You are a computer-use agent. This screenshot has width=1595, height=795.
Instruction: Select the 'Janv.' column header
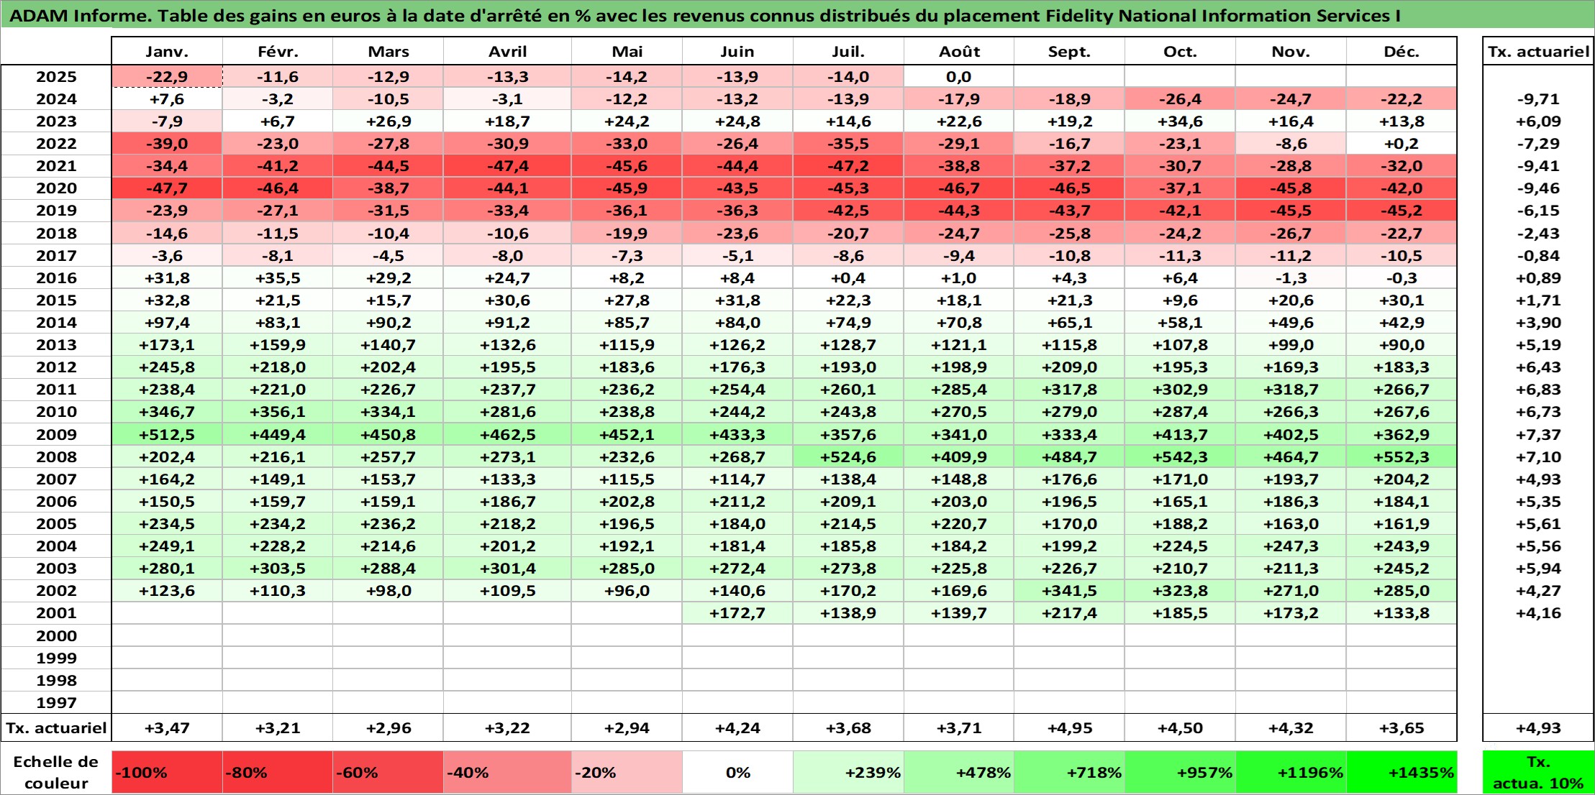click(167, 51)
